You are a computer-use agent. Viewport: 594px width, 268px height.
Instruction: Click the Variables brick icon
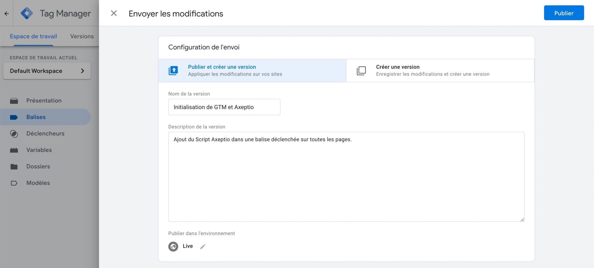pyautogui.click(x=14, y=150)
